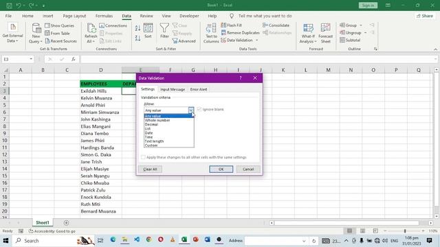
Task: Click Ungroup icon
Action: pyautogui.click(x=342, y=33)
